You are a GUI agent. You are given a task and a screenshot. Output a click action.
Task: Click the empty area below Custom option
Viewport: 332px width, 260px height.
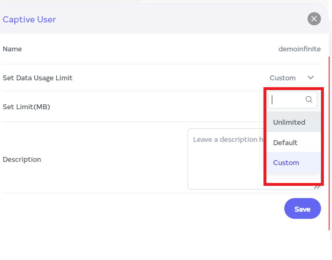tap(293, 177)
